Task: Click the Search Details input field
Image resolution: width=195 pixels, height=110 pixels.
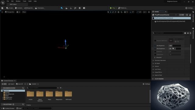Action: click(168, 33)
